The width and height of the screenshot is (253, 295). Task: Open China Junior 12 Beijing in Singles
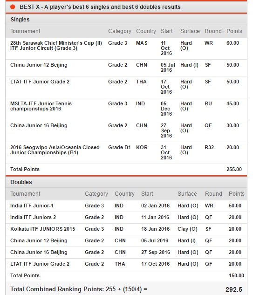(x=39, y=65)
